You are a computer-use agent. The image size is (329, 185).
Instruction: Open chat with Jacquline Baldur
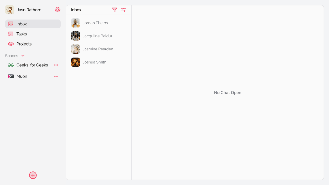(99, 36)
